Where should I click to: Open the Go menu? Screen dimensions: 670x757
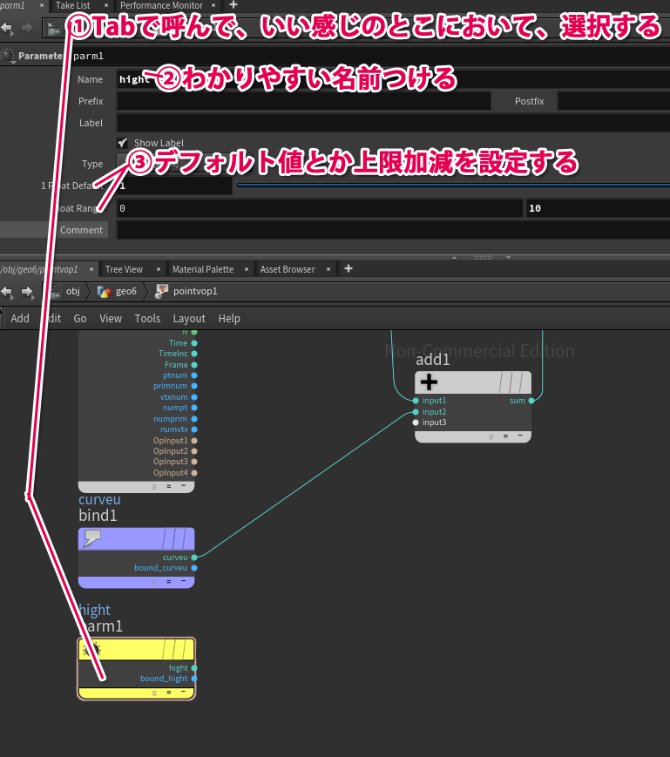pos(80,319)
